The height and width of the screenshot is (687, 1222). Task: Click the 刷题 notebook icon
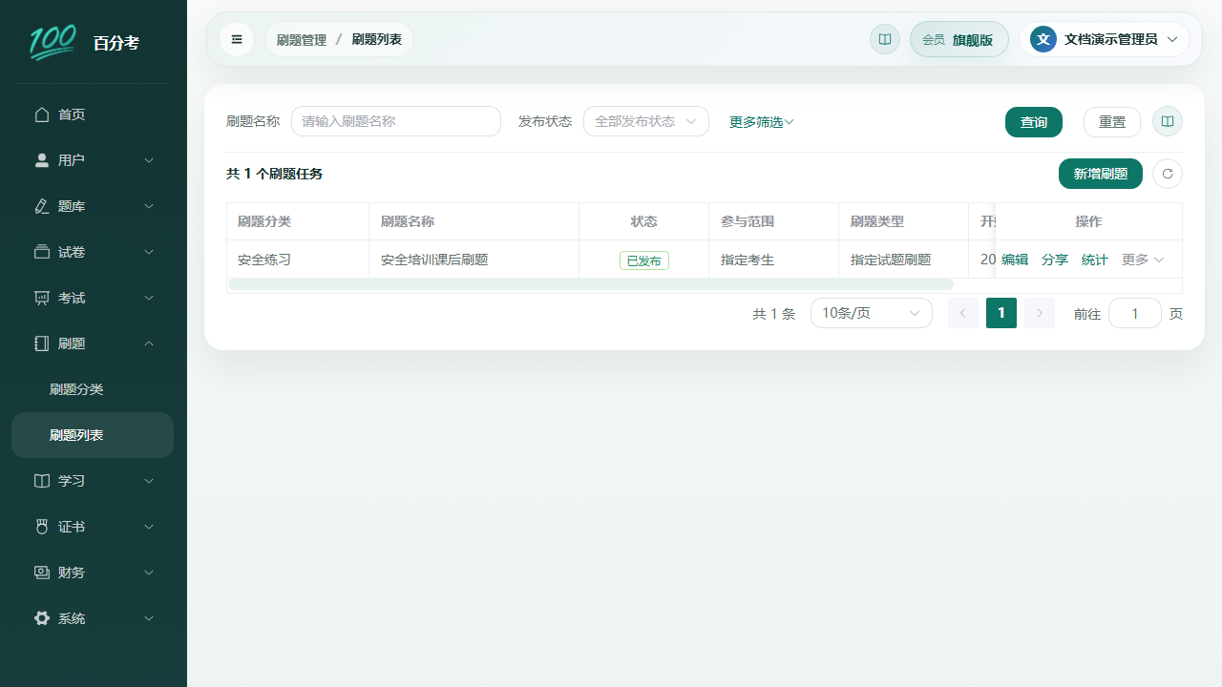42,343
